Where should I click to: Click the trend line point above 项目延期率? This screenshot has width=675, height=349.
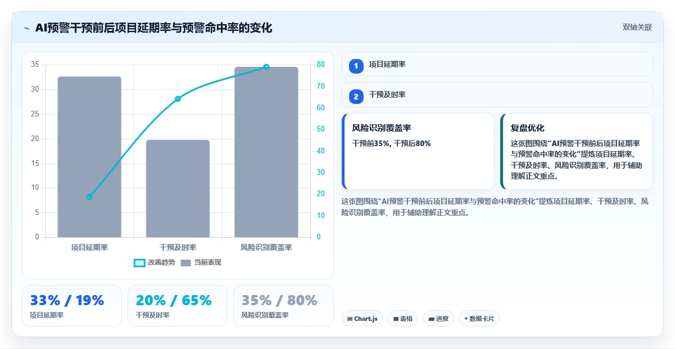pos(89,197)
